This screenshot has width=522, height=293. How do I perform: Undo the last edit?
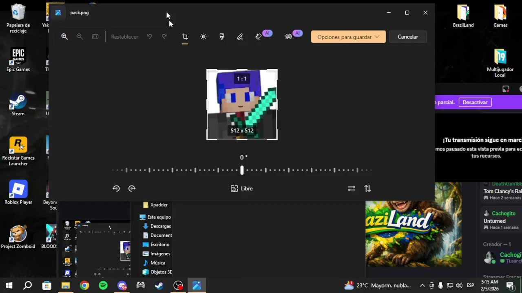(150, 37)
